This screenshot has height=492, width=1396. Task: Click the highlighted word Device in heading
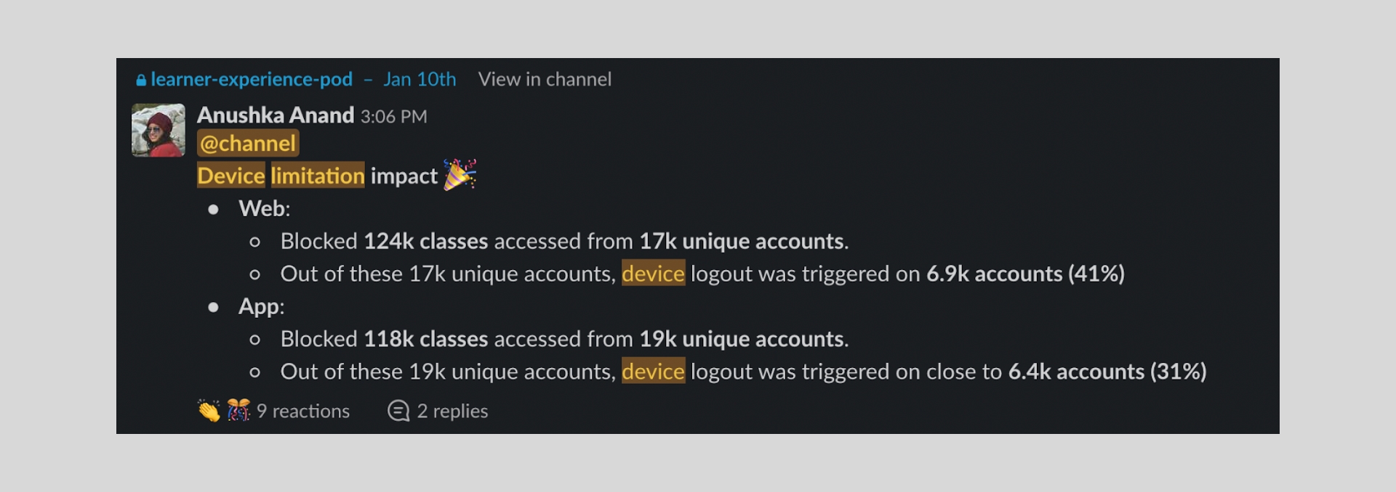231,176
